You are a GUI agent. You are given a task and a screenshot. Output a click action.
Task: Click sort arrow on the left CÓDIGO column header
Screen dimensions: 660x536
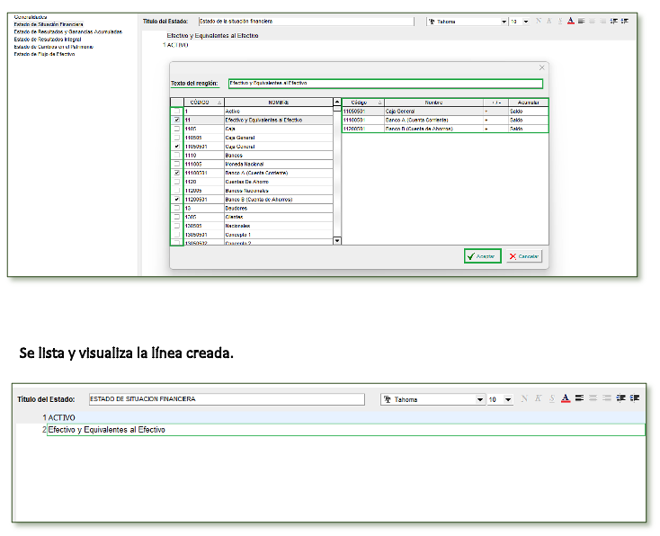click(219, 103)
